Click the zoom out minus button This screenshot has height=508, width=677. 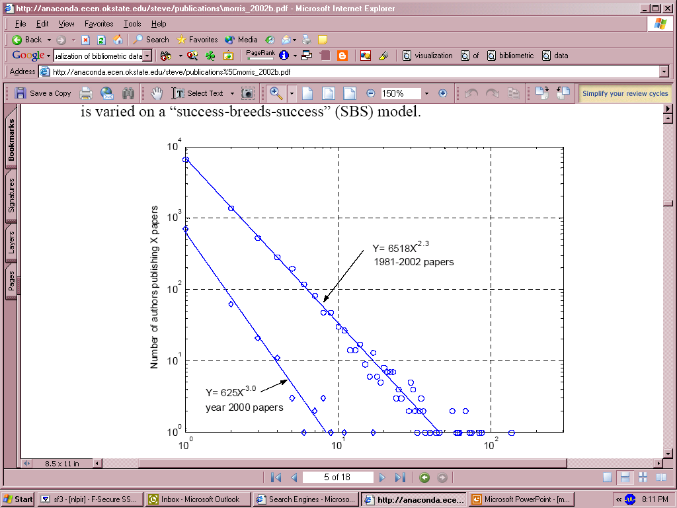point(370,93)
